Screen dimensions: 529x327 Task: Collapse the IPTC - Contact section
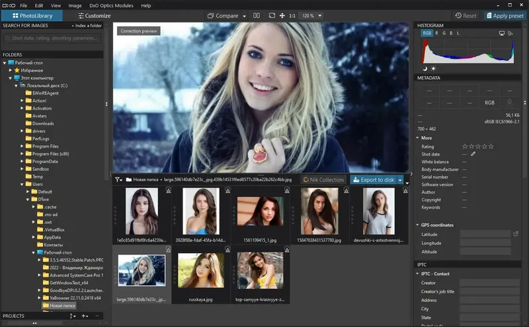417,273
